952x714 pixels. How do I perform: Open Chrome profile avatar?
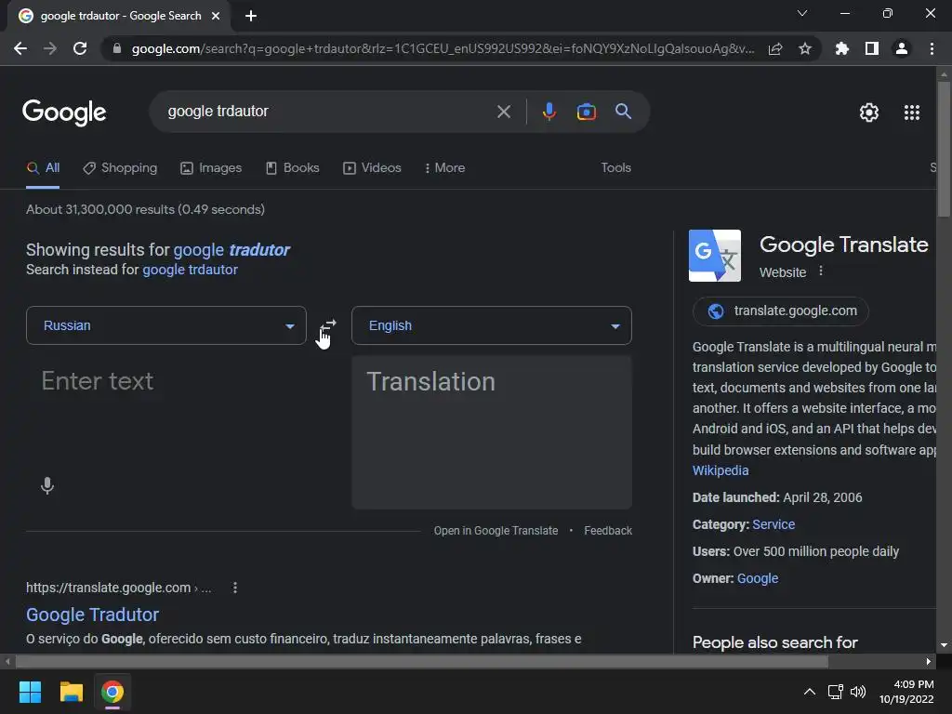902,48
